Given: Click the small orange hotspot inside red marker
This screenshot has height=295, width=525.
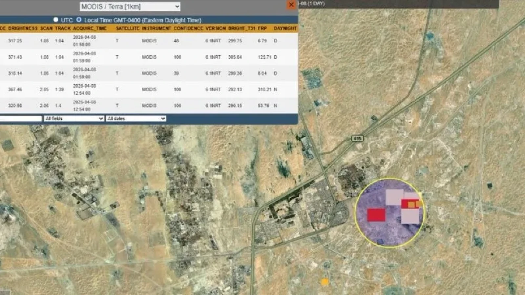Looking at the screenshot, I should point(411,205).
